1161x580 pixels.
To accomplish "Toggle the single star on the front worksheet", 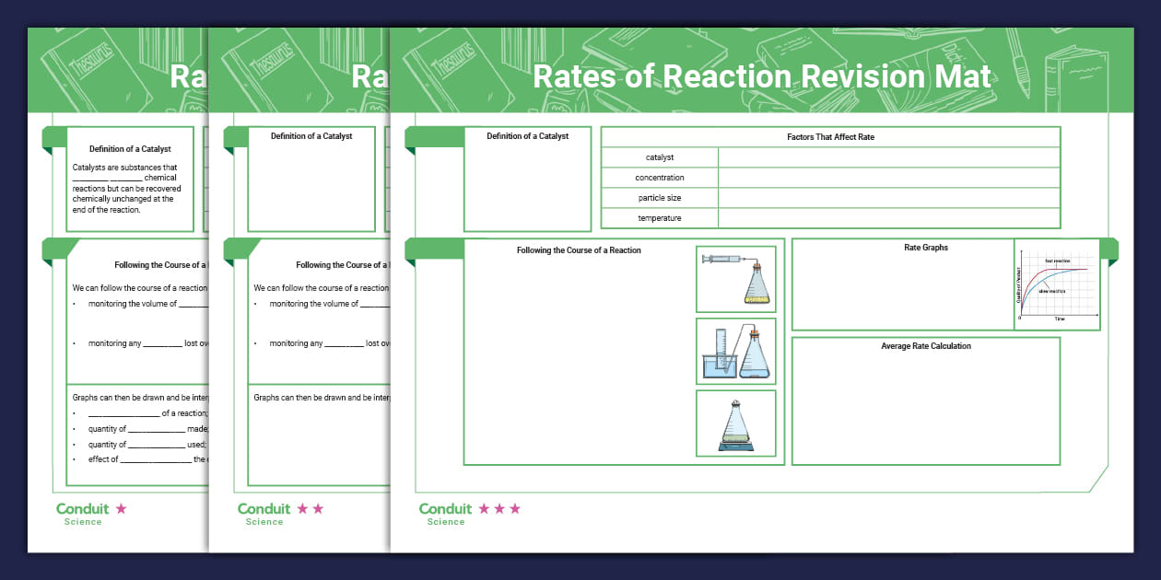I will pyautogui.click(x=123, y=508).
